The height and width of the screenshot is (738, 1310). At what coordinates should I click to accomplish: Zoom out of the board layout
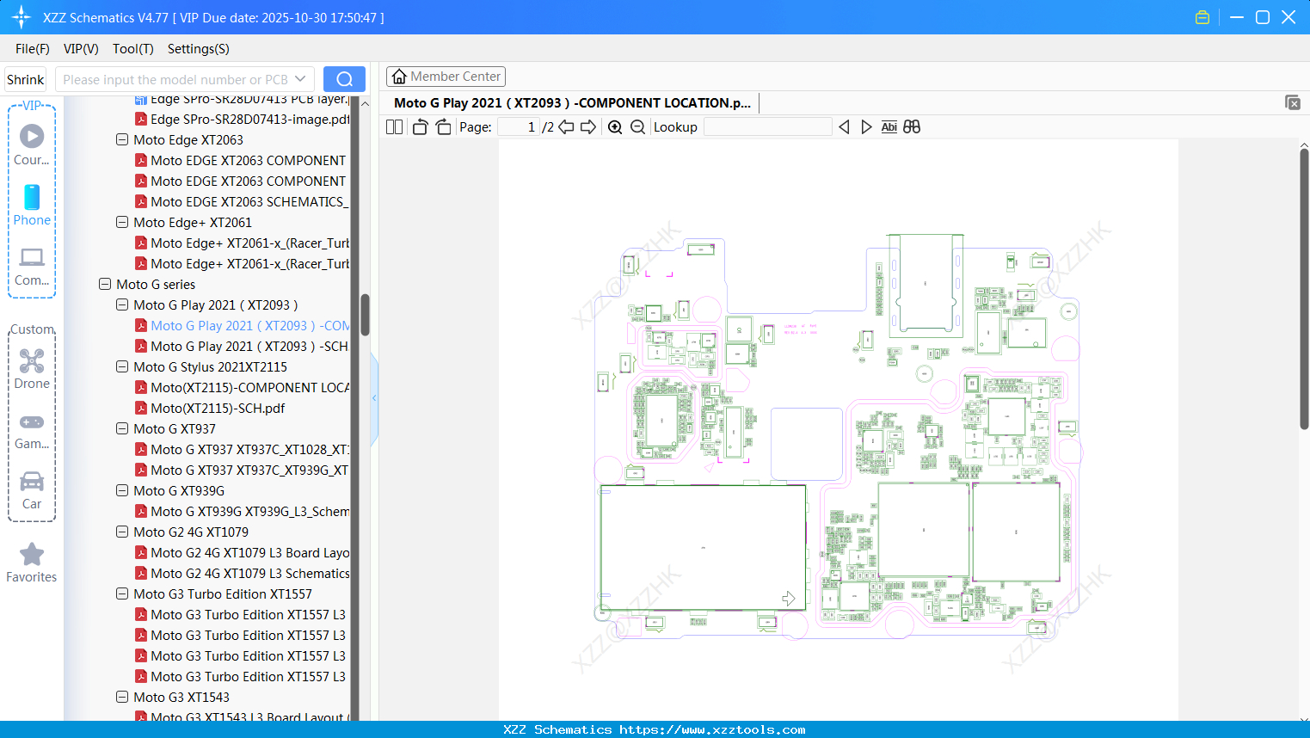(637, 126)
